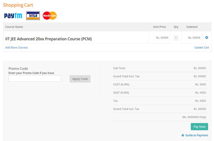Click the Visa card logo
The image size is (214, 141).
(x=33, y=16)
